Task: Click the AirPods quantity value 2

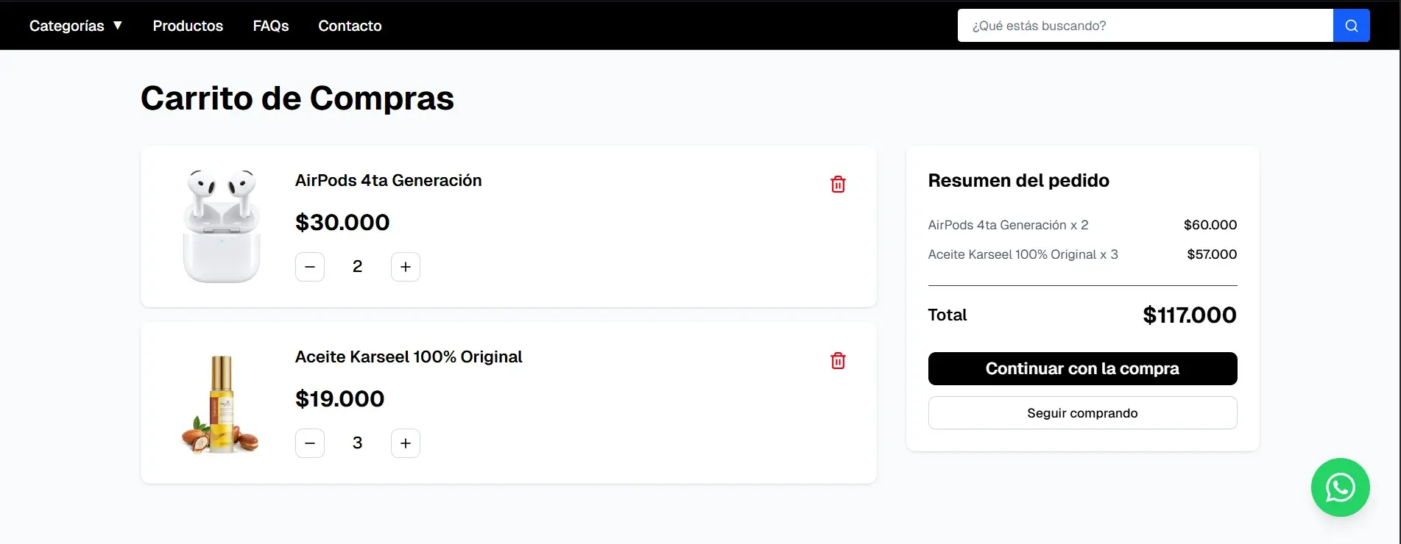Action: coord(357,267)
